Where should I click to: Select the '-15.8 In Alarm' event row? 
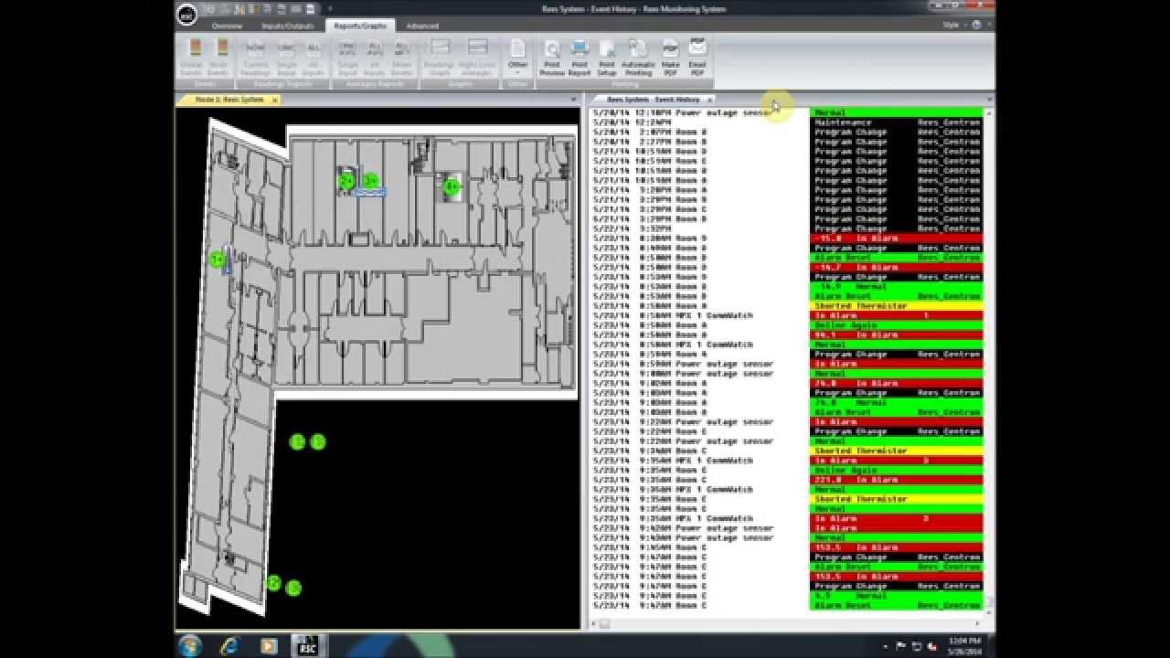click(x=786, y=239)
